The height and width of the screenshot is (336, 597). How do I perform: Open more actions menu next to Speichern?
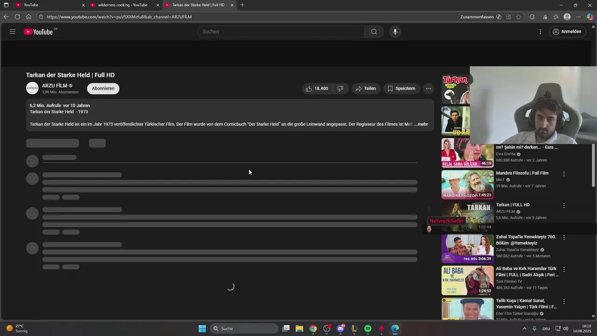click(x=428, y=89)
